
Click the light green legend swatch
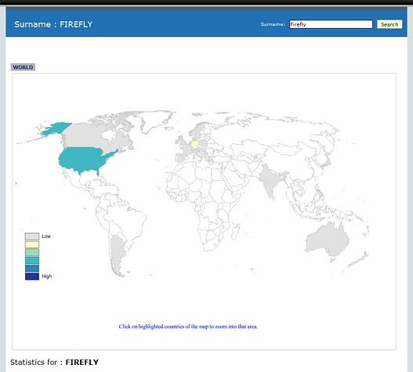pyautogui.click(x=32, y=252)
